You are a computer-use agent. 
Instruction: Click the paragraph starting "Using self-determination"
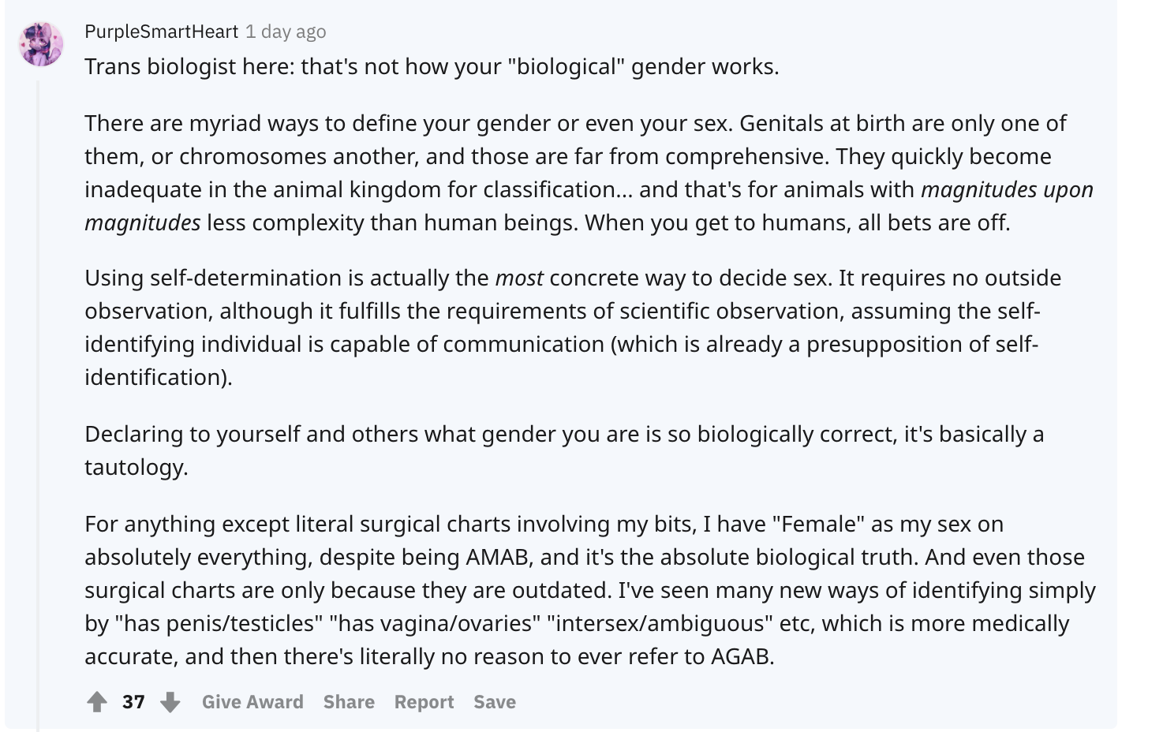(x=573, y=327)
